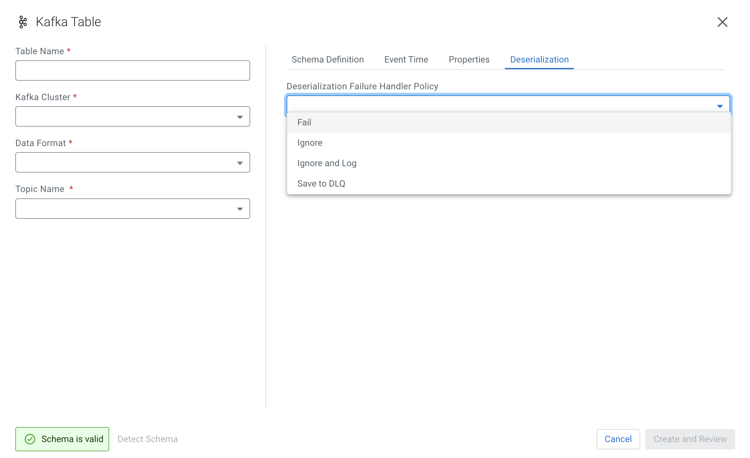750x458 pixels.
Task: Choose the Fail policy option
Action: click(x=304, y=122)
